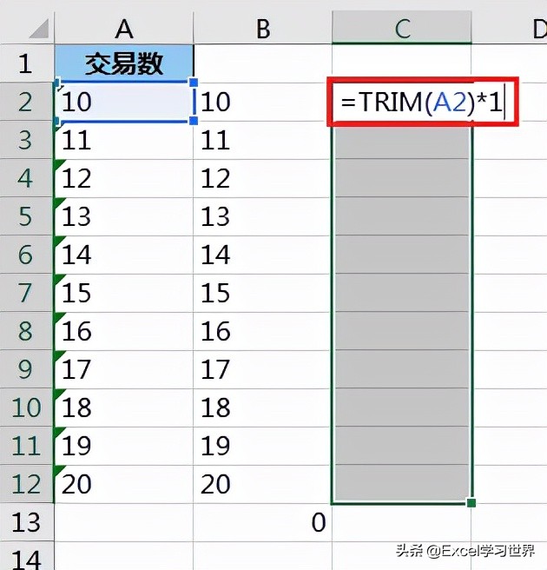Select cell A4 containing 12
Image resolution: width=547 pixels, height=570 pixels.
(124, 178)
